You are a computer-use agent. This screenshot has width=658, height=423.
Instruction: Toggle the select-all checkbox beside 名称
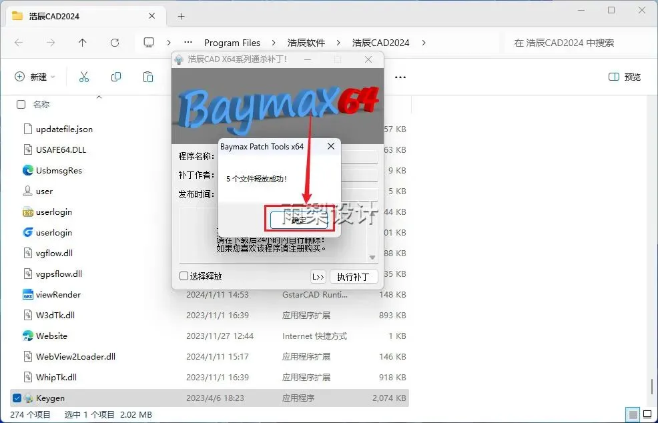(21, 105)
